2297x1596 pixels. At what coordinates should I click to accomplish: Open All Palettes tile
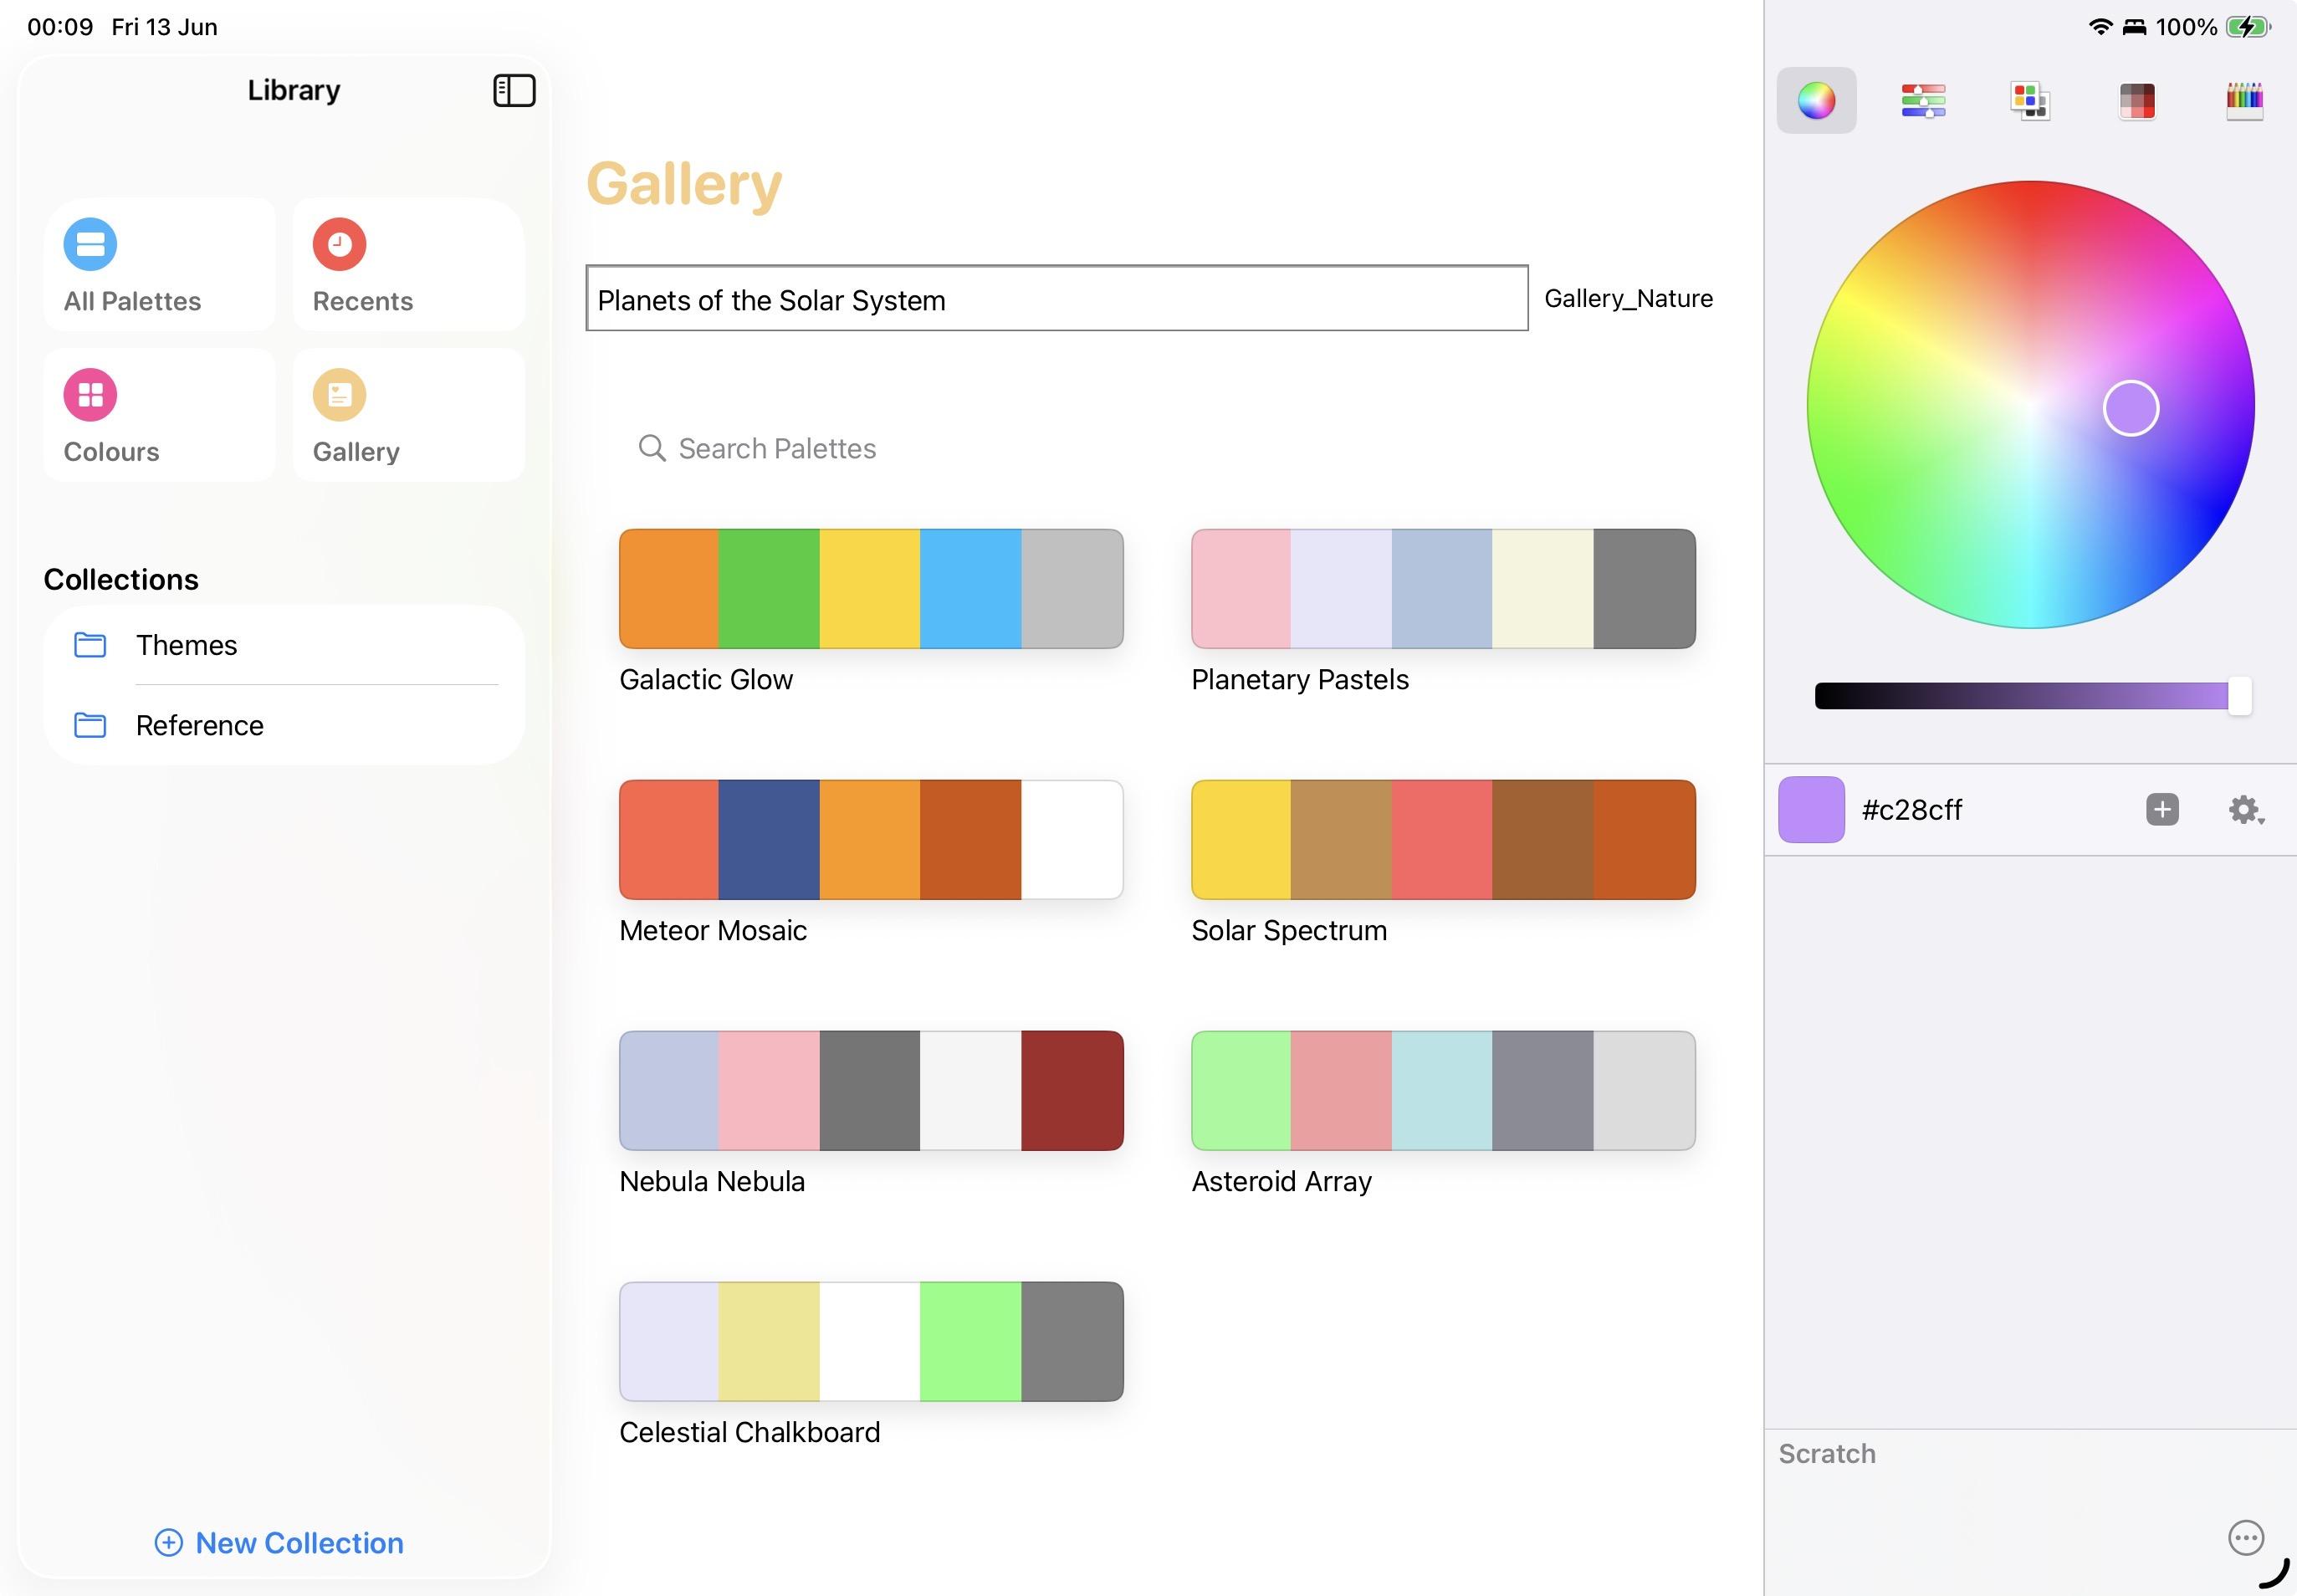(159, 264)
